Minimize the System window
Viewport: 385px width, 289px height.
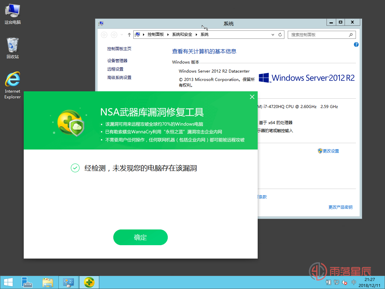tap(331, 22)
